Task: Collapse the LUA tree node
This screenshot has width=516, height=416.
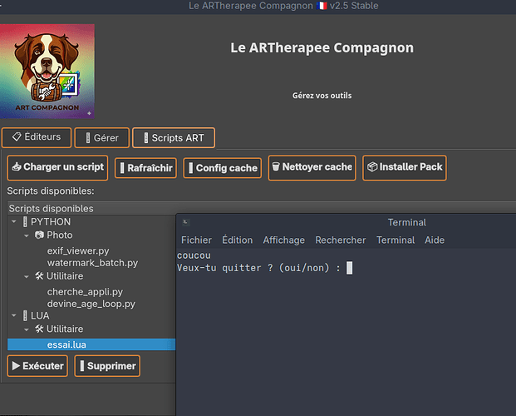Action: click(x=14, y=316)
